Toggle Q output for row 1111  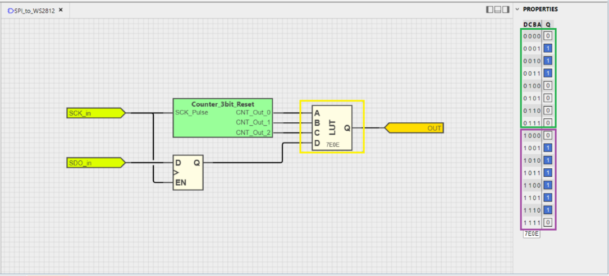[x=548, y=222]
